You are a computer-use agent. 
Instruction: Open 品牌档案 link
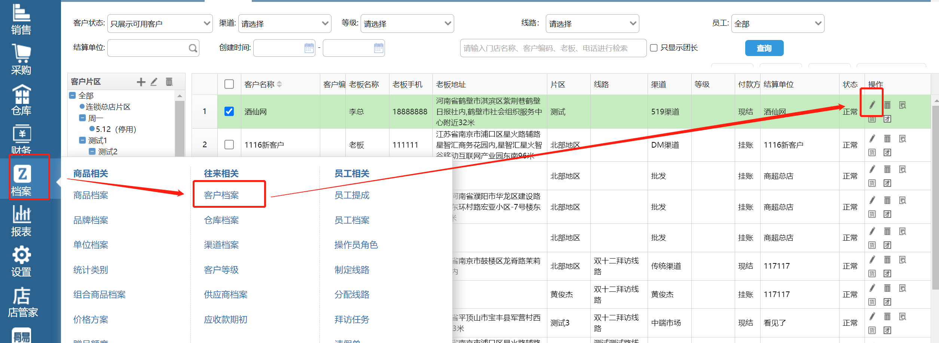coord(91,220)
